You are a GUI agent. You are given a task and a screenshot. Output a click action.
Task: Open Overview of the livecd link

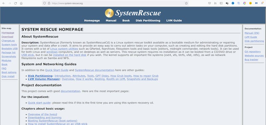coord(43,114)
